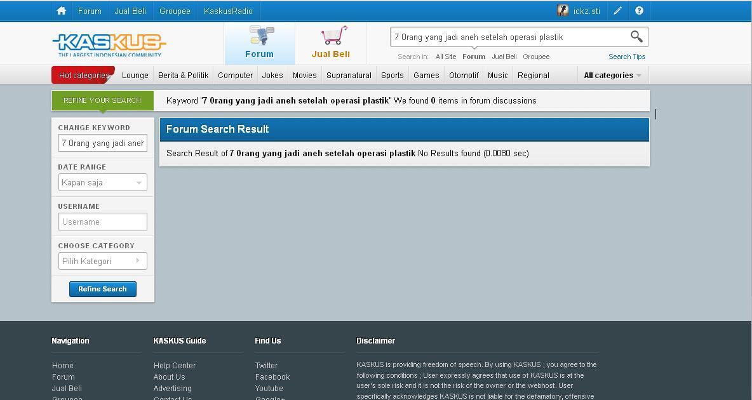Open KaskusRadio in the top navigation bar
752x400 pixels.
(228, 11)
